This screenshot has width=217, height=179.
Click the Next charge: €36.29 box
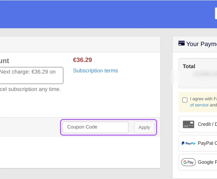click(x=32, y=75)
